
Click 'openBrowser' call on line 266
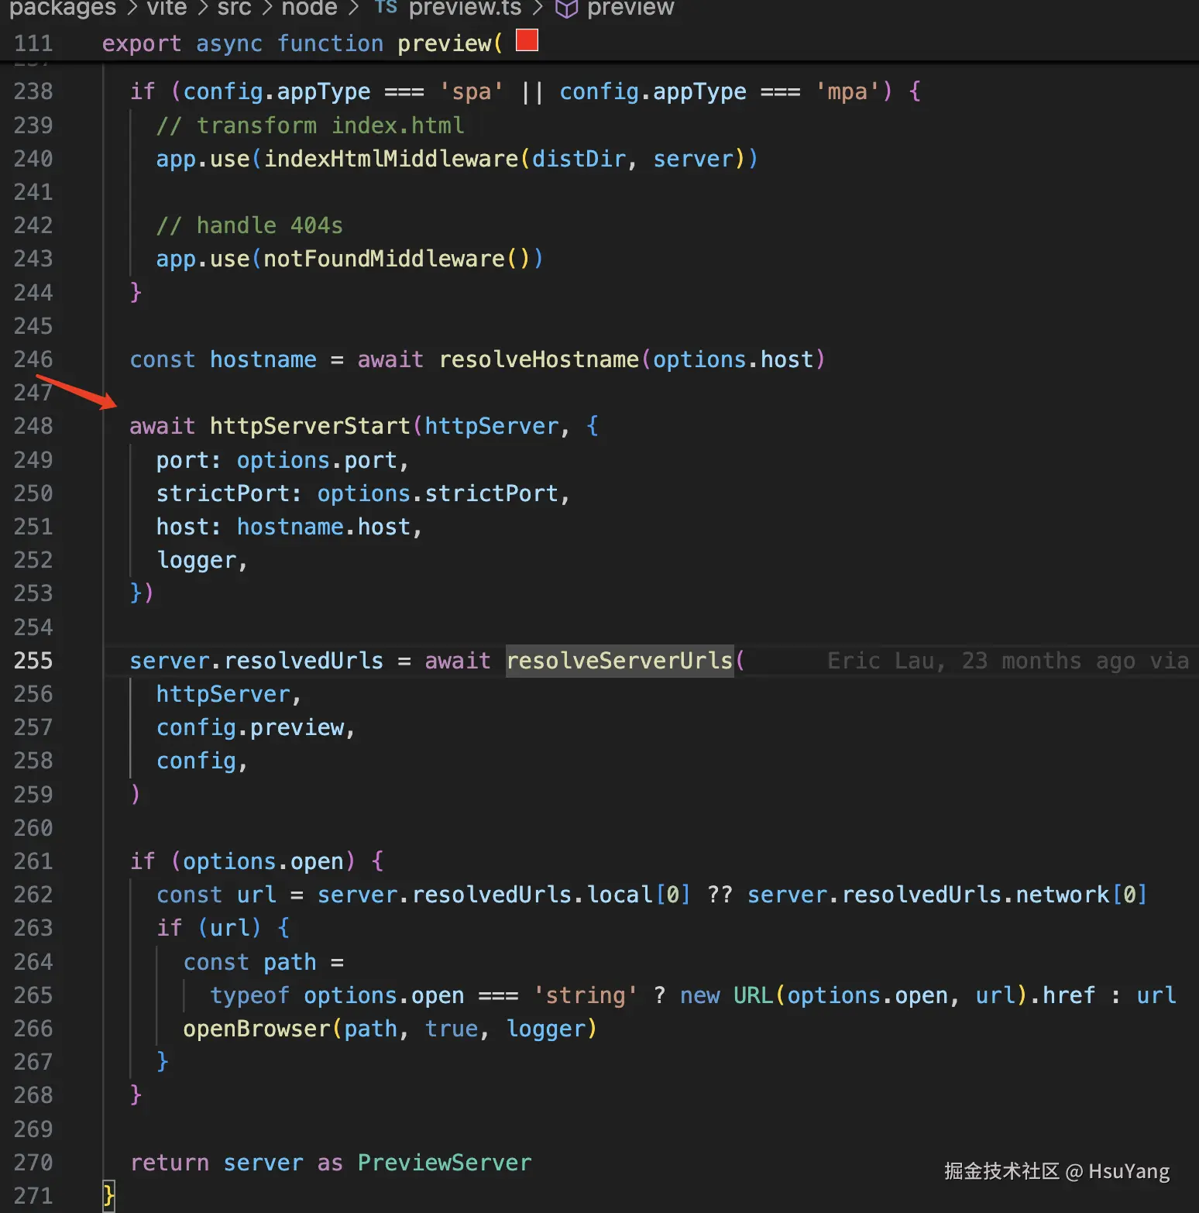257,1029
